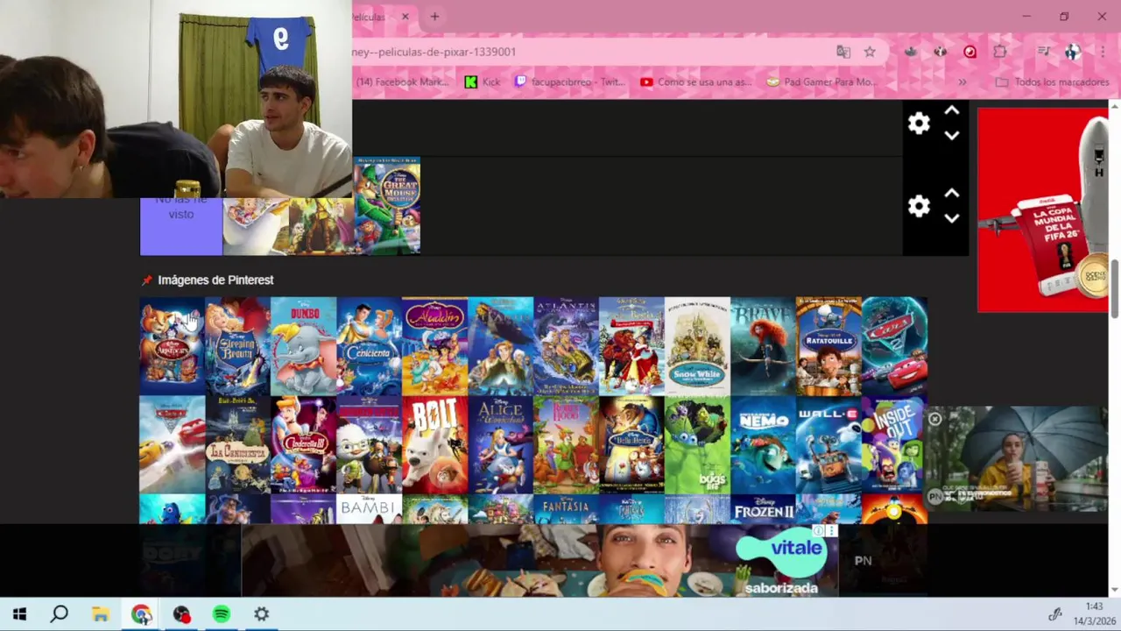Open the Chrome three-dot menu

tap(1102, 52)
